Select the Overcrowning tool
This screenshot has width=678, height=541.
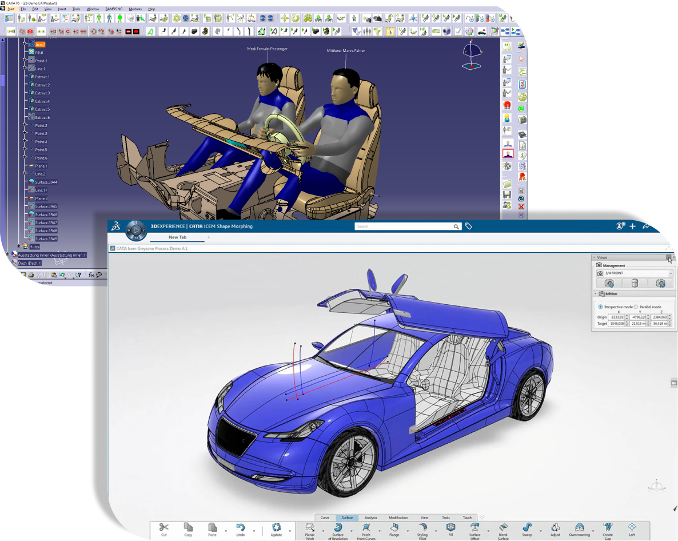[x=579, y=530]
